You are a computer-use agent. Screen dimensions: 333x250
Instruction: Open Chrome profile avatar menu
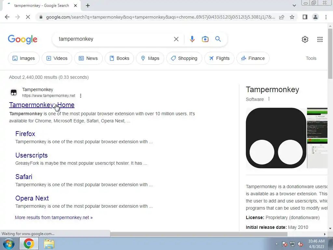(315, 17)
